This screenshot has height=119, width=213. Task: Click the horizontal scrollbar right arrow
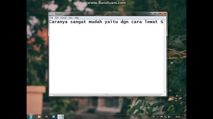(x=162, y=95)
